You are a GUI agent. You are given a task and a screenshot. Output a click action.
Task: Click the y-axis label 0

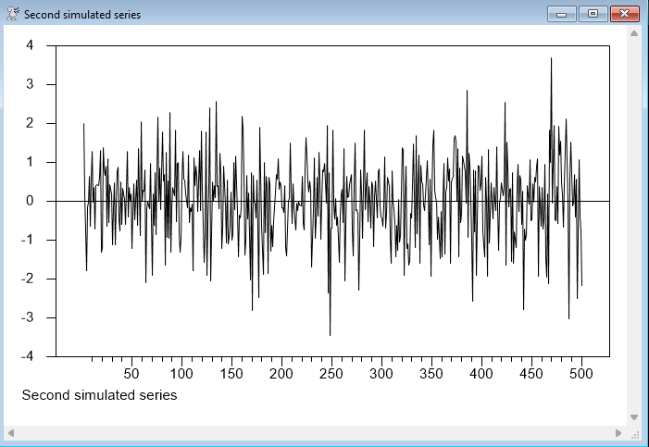(30, 201)
